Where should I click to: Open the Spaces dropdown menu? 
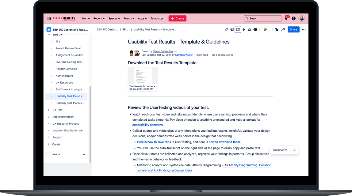pos(114,18)
